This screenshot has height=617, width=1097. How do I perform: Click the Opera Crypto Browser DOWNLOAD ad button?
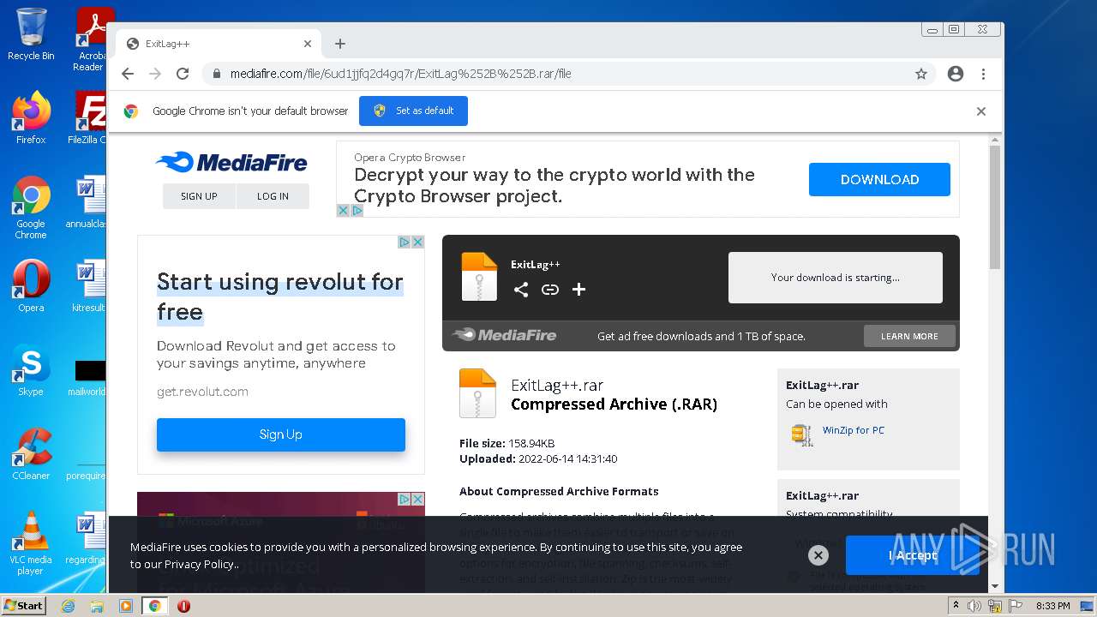point(879,179)
